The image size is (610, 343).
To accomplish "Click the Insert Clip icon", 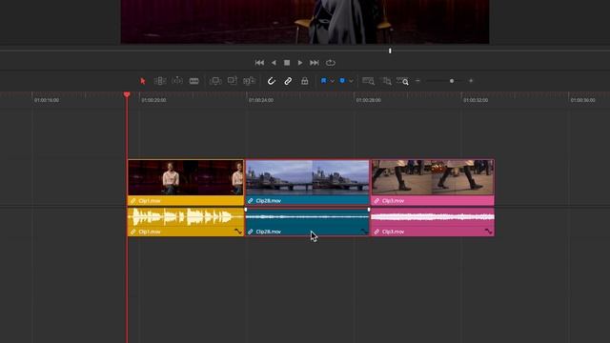I will [x=215, y=81].
